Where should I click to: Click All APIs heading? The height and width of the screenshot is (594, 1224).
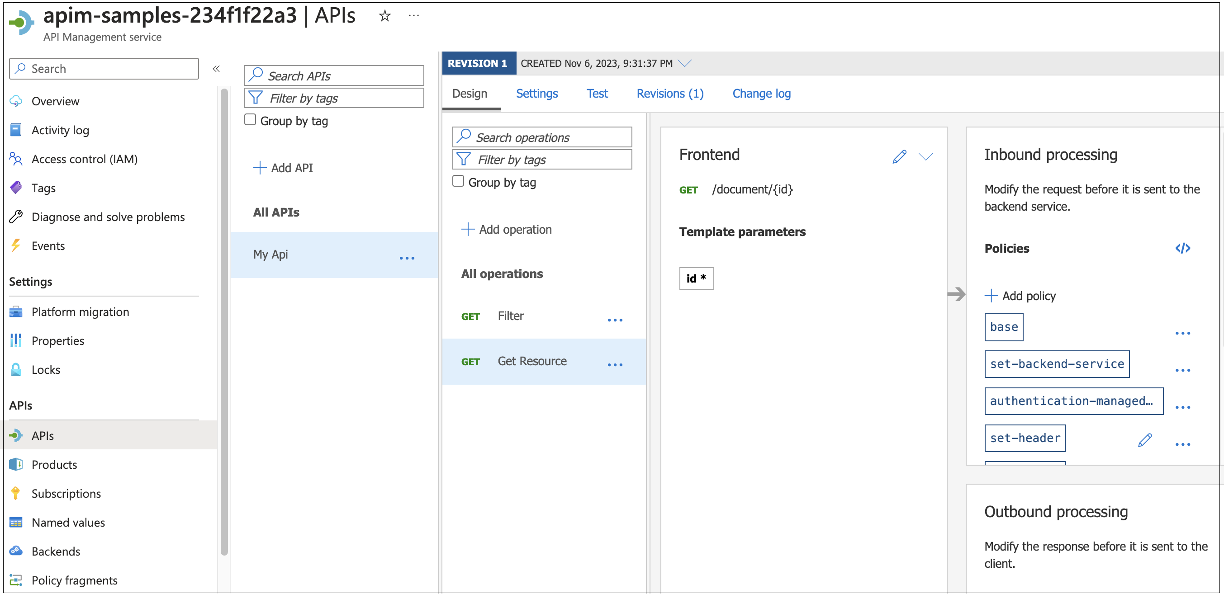(x=276, y=212)
